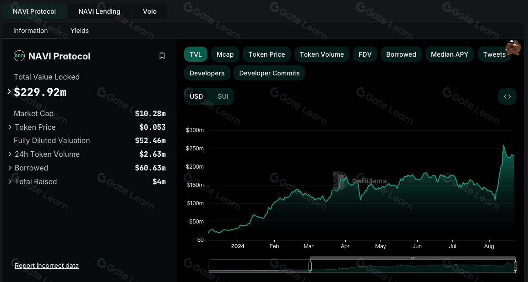This screenshot has width=528, height=282.
Task: Open the NAVI Lending tab
Action: [99, 11]
